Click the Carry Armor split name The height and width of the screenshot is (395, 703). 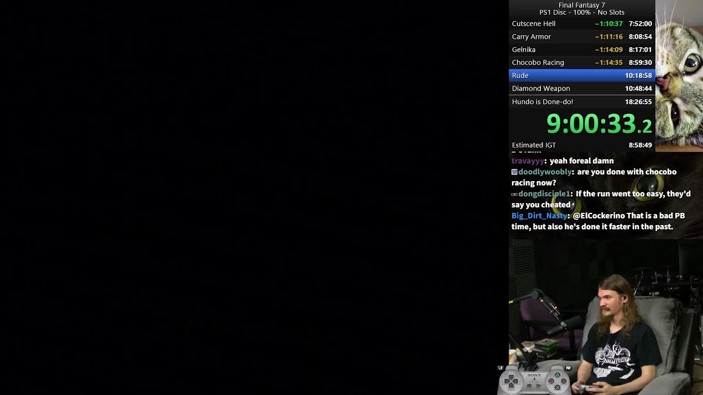click(x=531, y=37)
